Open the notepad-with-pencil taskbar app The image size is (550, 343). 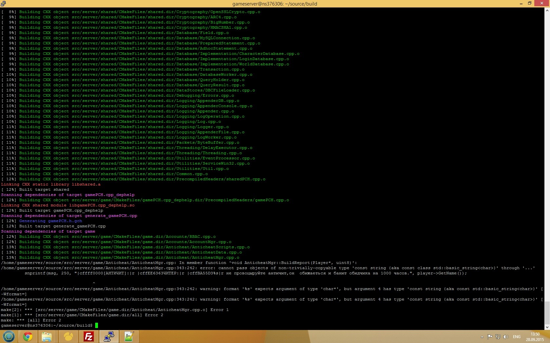click(x=129, y=336)
